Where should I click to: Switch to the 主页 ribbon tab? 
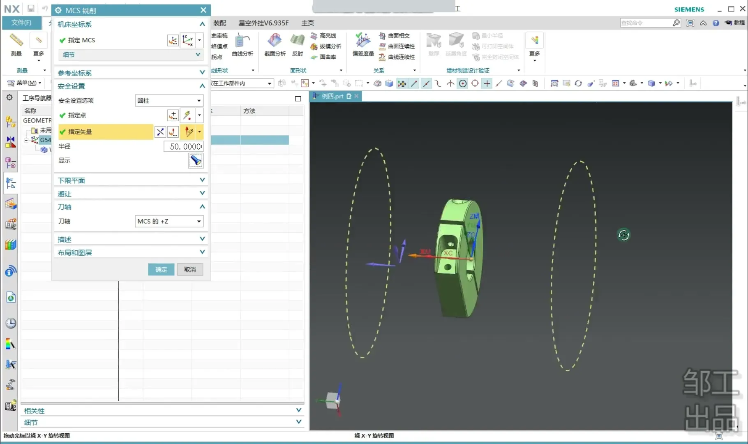click(307, 23)
